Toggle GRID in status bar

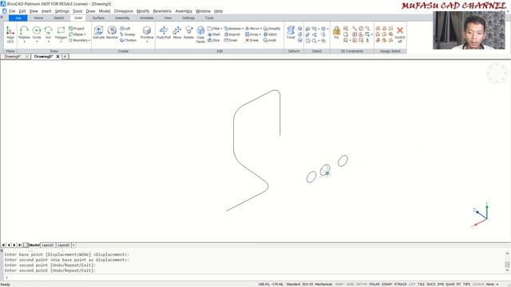[350, 285]
